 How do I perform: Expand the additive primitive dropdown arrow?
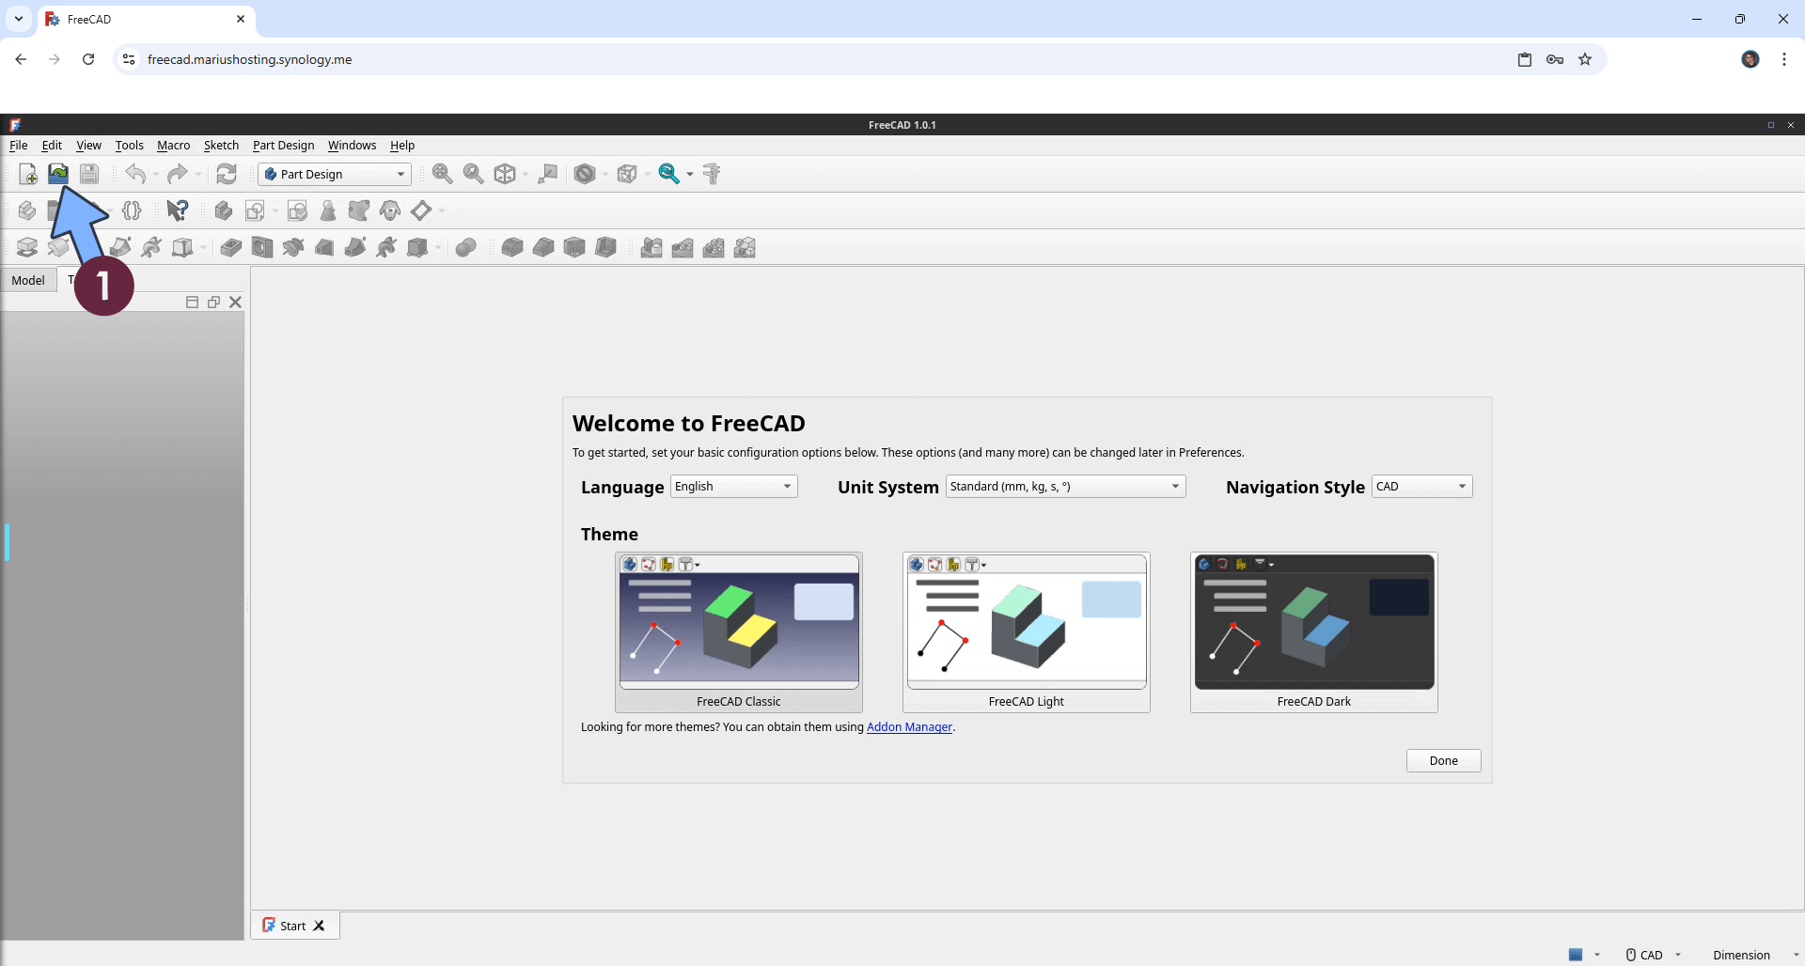coord(203,248)
